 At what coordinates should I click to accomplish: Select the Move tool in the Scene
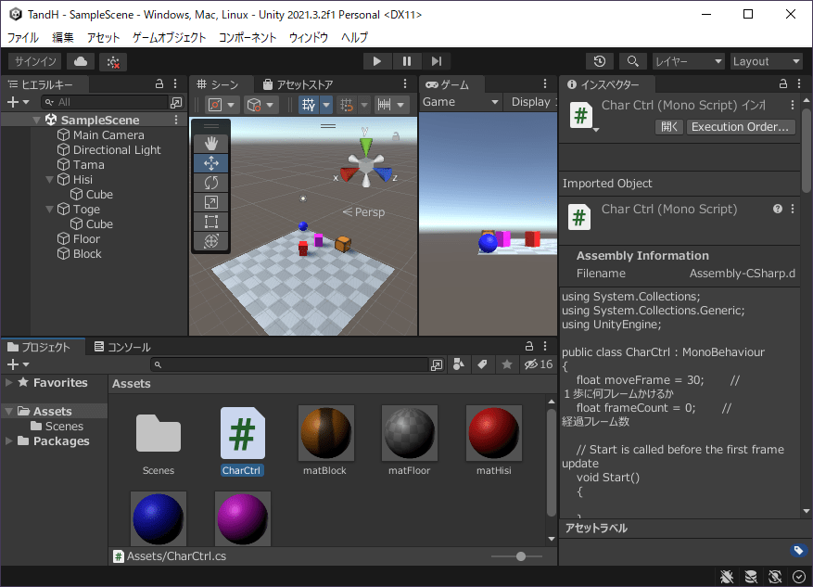point(211,163)
